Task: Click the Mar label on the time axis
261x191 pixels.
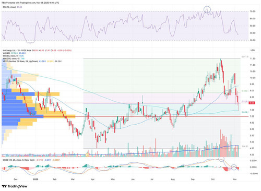Action: [x=73, y=179]
